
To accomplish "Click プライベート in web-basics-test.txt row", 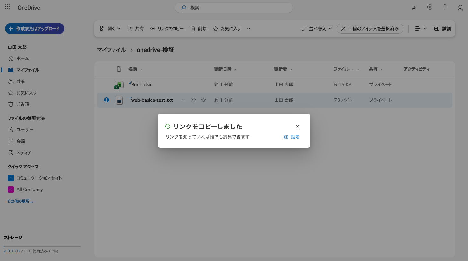I will [381, 100].
